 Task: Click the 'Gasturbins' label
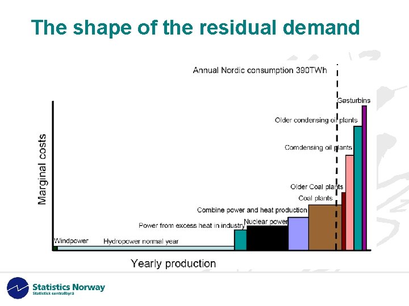(354, 100)
